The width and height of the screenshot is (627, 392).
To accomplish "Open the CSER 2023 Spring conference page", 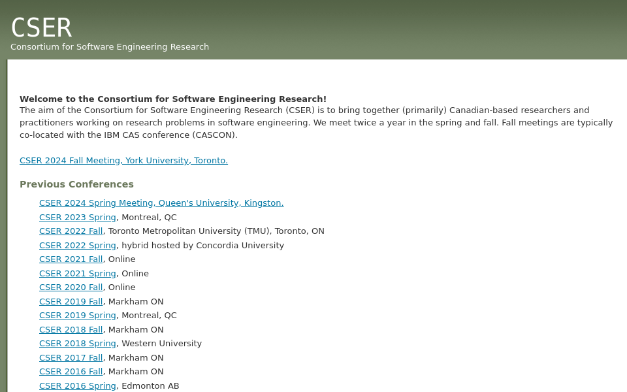I will pos(77,217).
